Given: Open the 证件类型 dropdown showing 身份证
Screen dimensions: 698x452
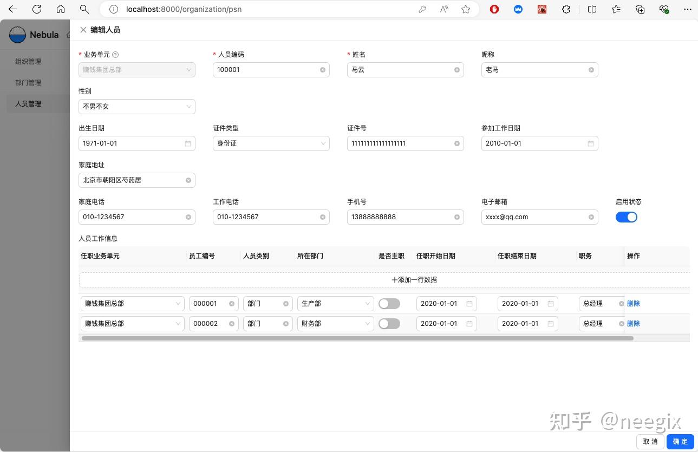Looking at the screenshot, I should point(271,143).
